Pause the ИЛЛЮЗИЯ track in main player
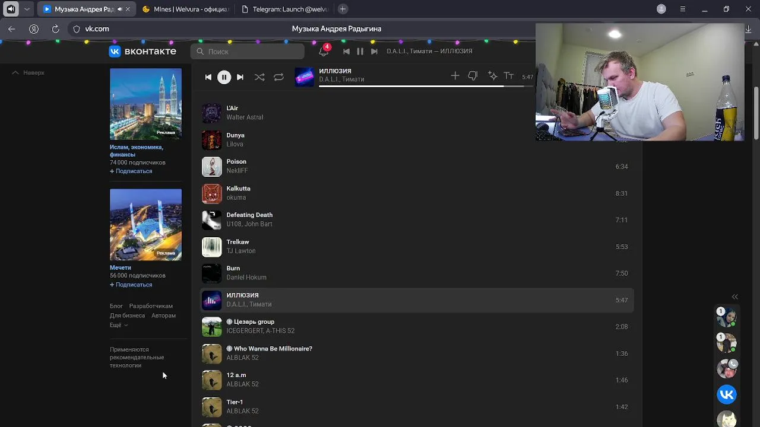 (x=224, y=77)
